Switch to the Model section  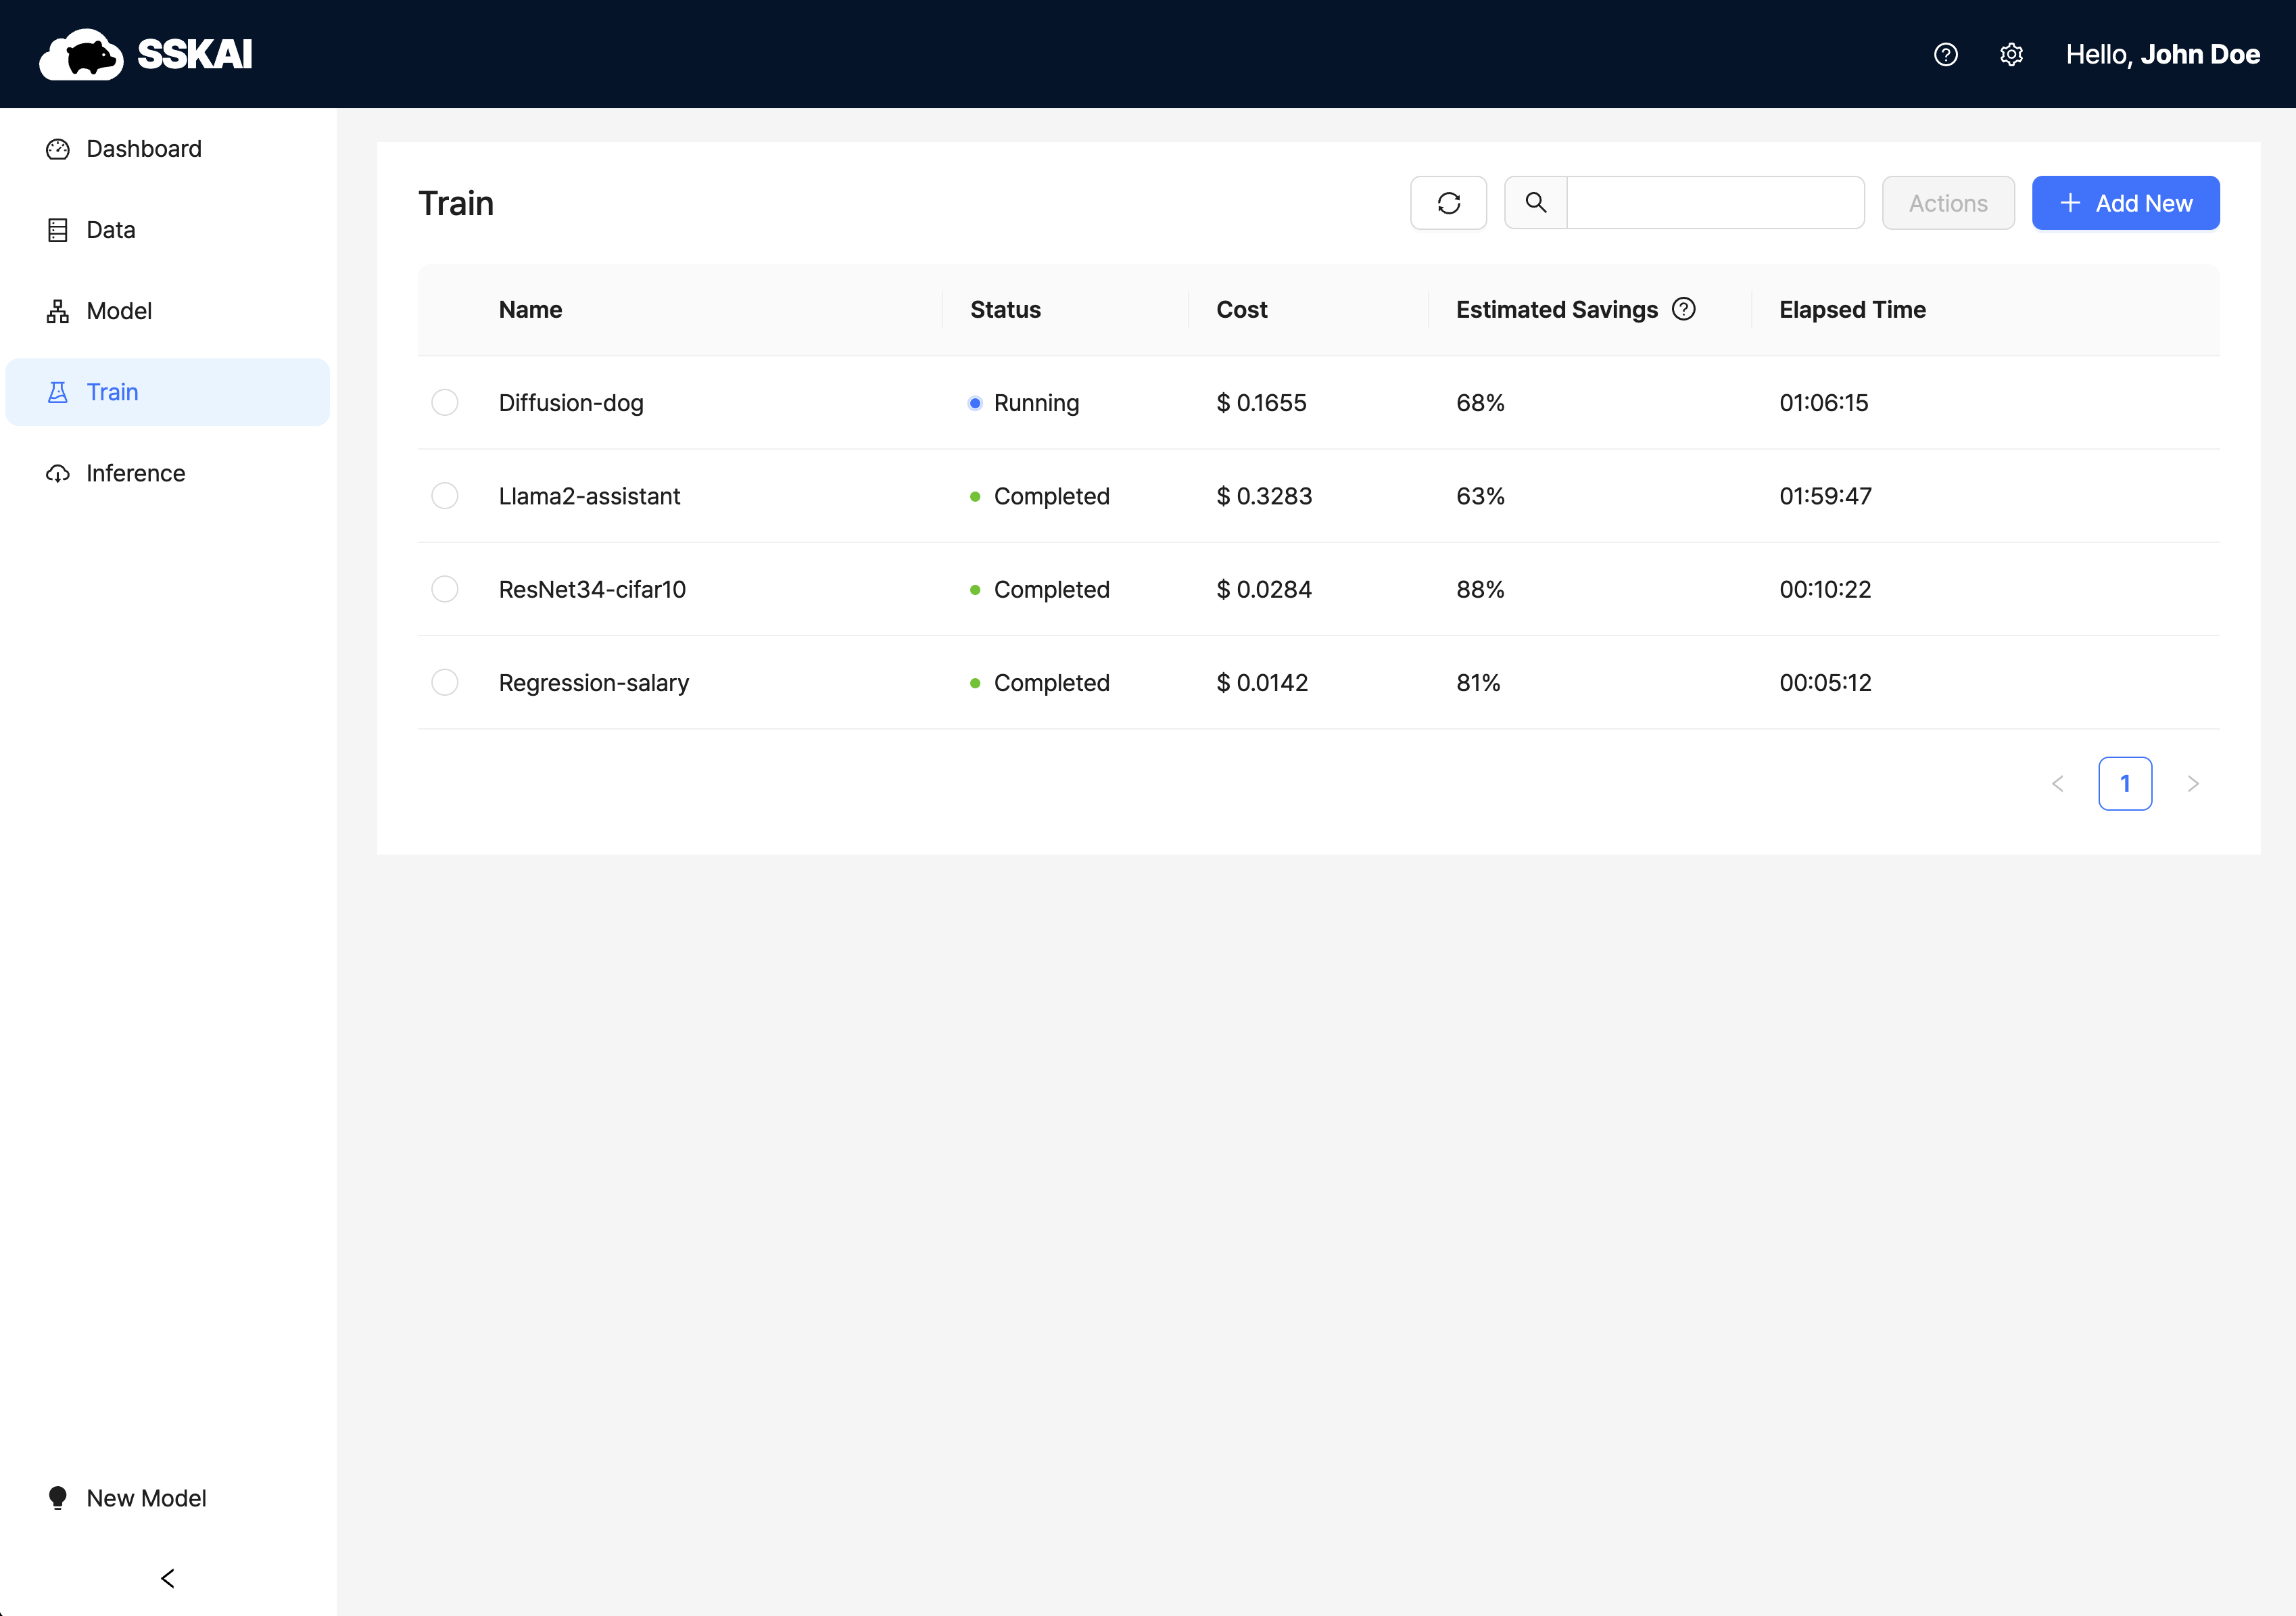point(119,311)
